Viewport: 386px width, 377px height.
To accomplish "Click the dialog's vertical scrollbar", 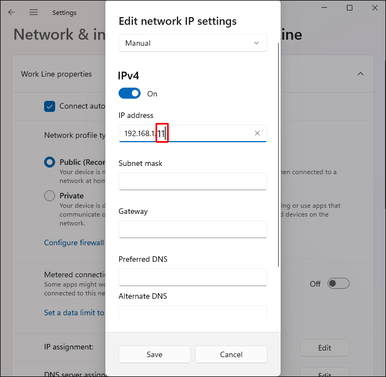I will click(x=279, y=154).
